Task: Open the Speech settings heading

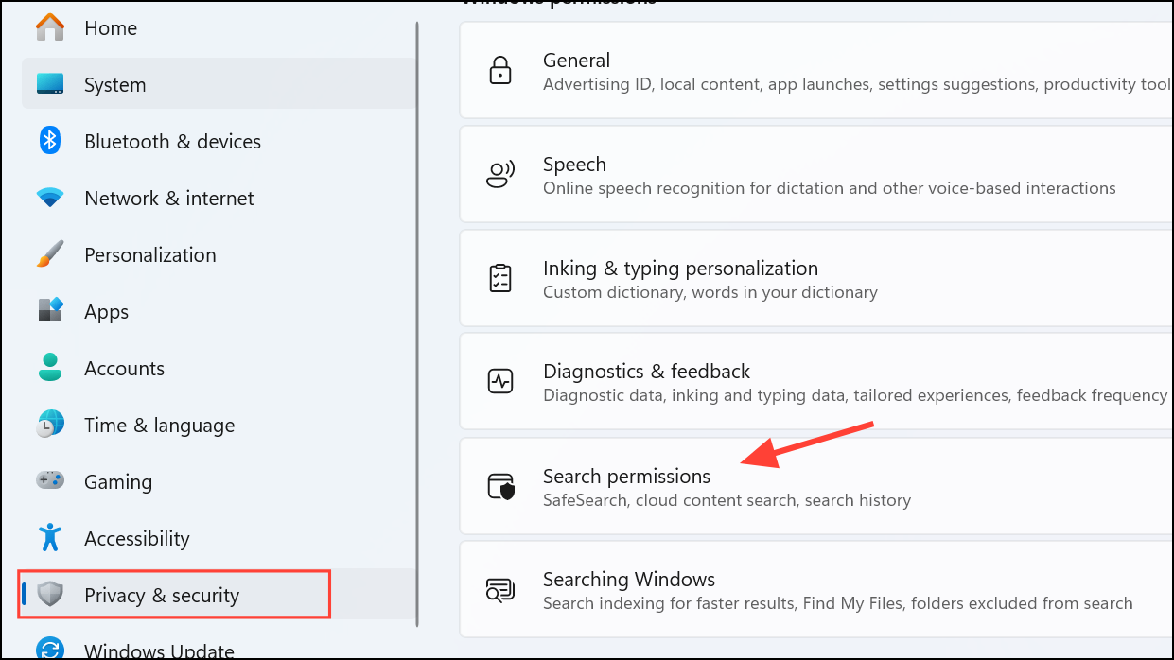Action: point(574,165)
